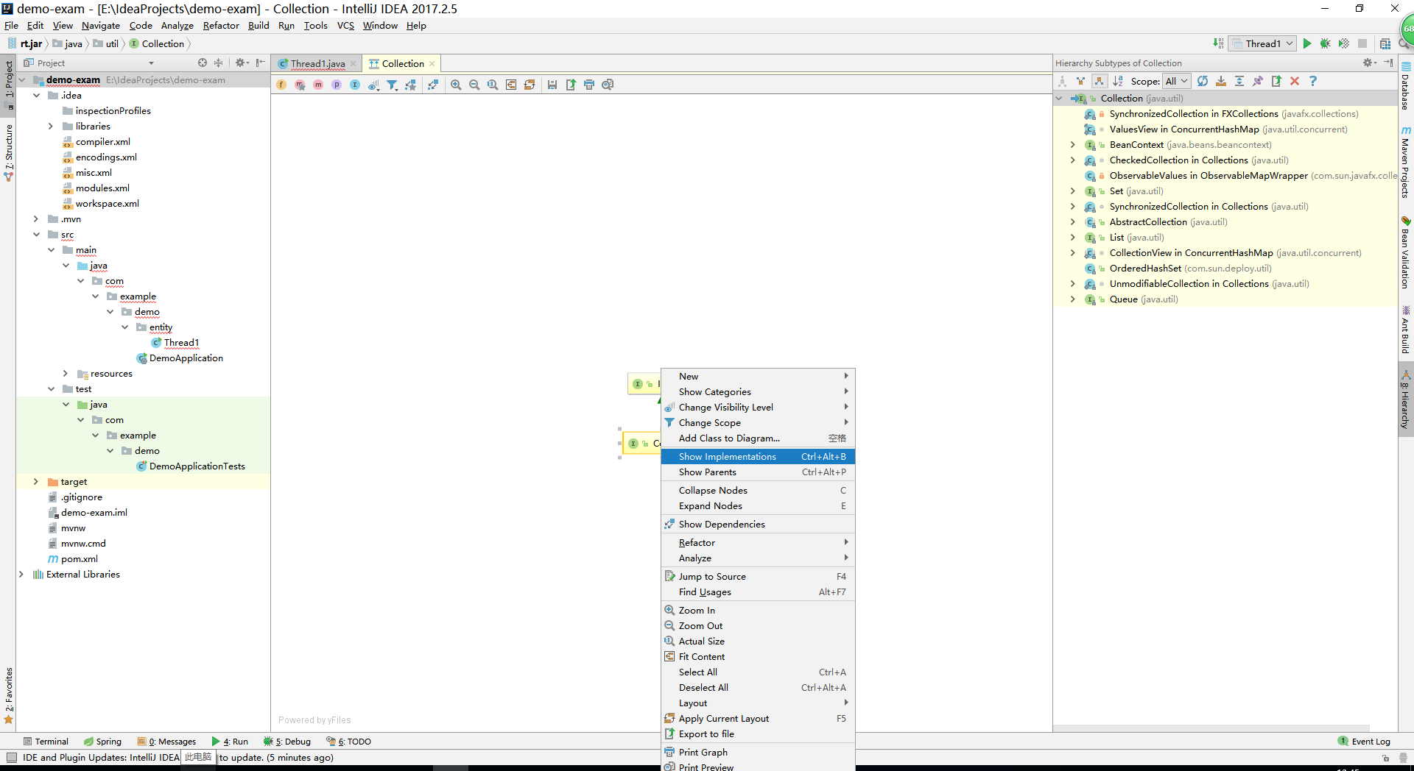Toggle alphabetical sort in Hierarchy panel

tap(1118, 81)
